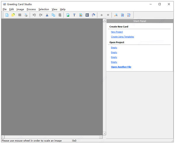Click the New file toolbar icon
This screenshot has height=143, width=175.
pos(7,15)
